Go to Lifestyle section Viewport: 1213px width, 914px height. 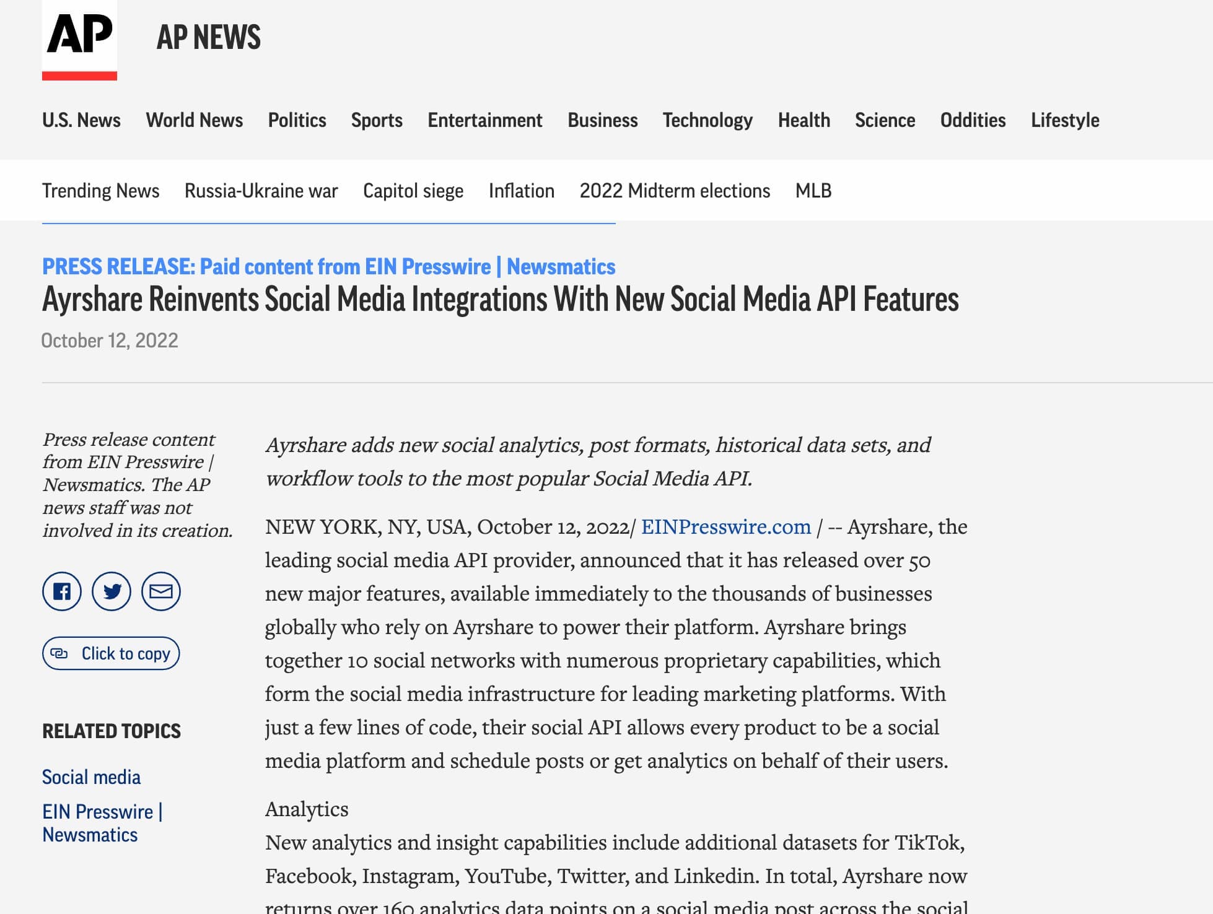click(1066, 120)
